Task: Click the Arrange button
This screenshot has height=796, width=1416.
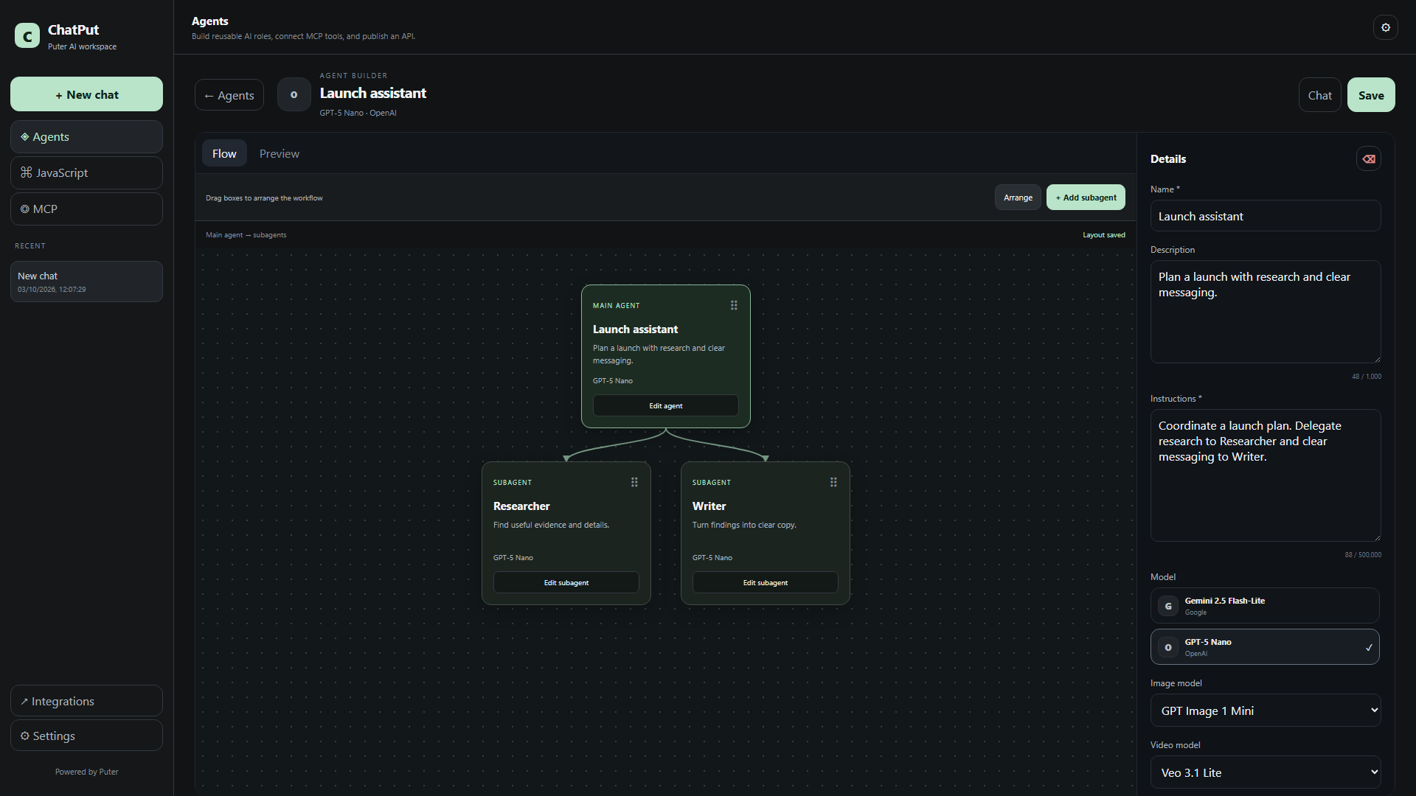Action: coord(1018,198)
